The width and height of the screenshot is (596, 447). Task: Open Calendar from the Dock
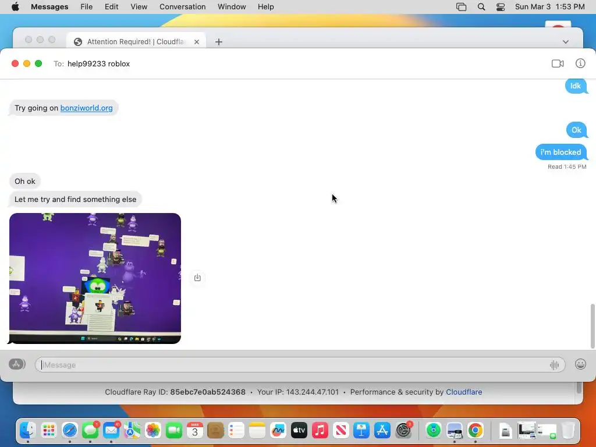pos(194,430)
